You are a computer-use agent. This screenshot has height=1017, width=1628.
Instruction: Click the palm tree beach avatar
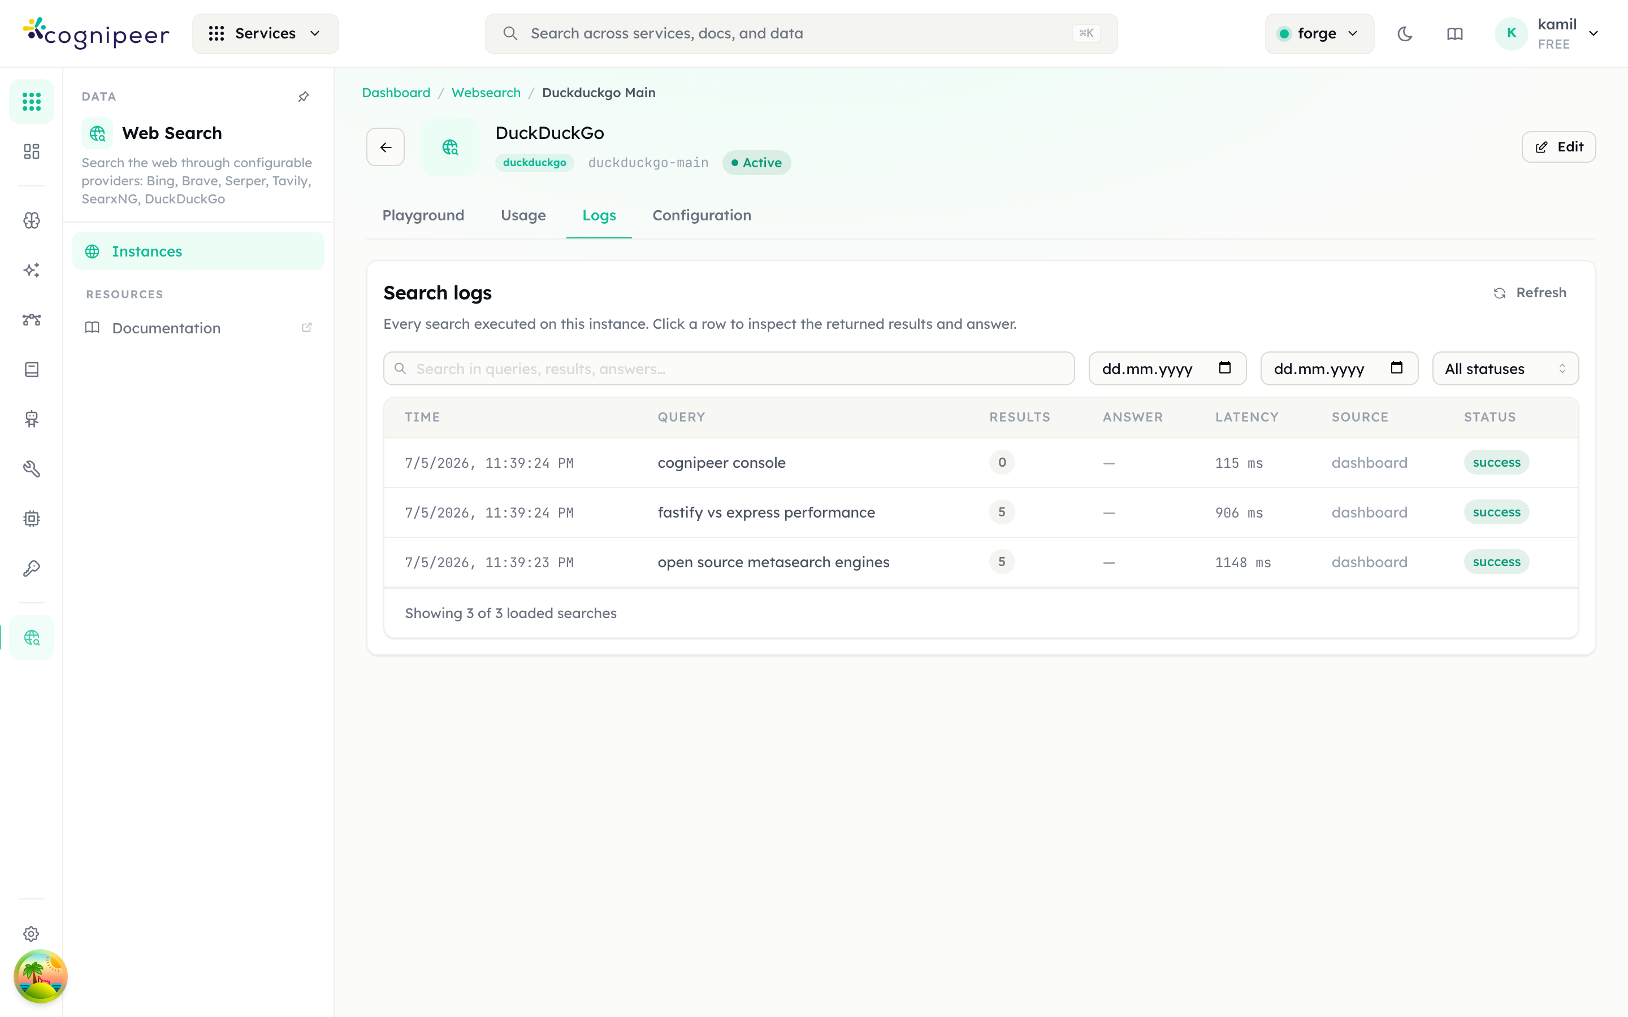40,976
